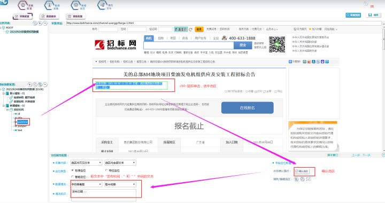Click into the captcha code input field

point(165,29)
